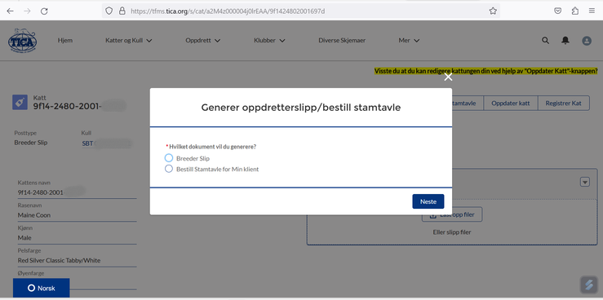Expand the Mer menu
Viewport: 603px width, 300px height.
pos(409,40)
